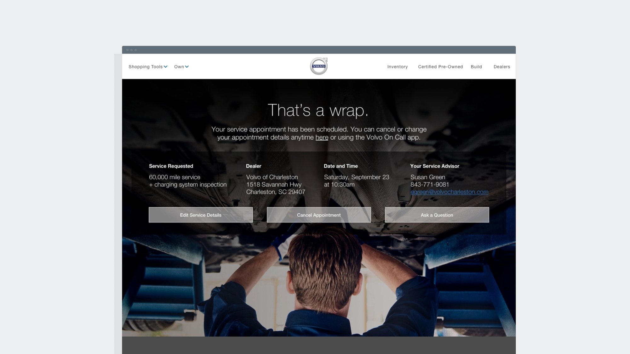Click the '60,000 mile service' text
Image resolution: width=630 pixels, height=354 pixels.
pyautogui.click(x=175, y=177)
